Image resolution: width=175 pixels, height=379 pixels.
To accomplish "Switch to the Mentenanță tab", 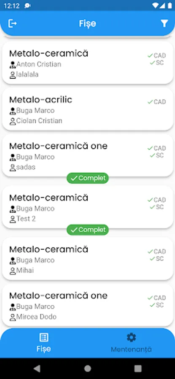I will (131, 343).
